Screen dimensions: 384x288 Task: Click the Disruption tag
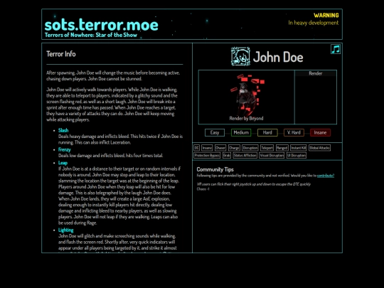[x=250, y=148]
